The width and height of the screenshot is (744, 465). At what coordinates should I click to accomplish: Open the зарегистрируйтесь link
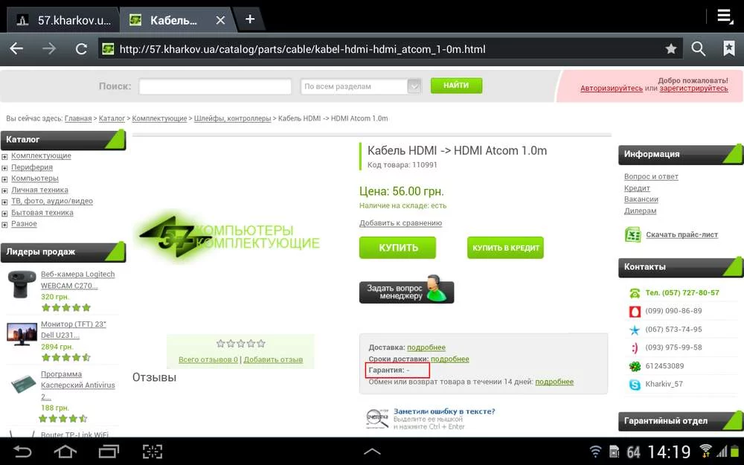point(693,89)
